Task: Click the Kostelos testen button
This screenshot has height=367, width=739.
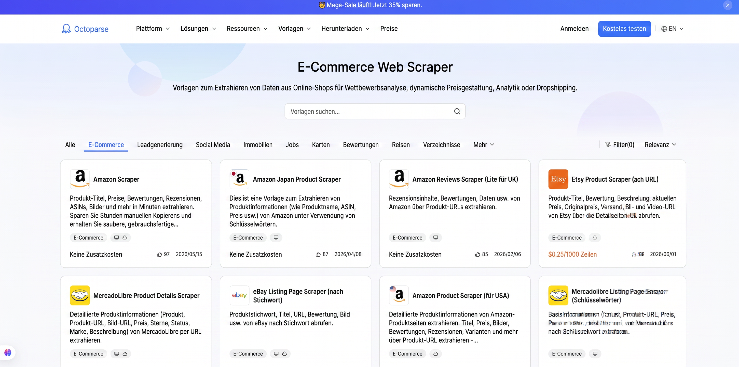Action: click(x=624, y=29)
